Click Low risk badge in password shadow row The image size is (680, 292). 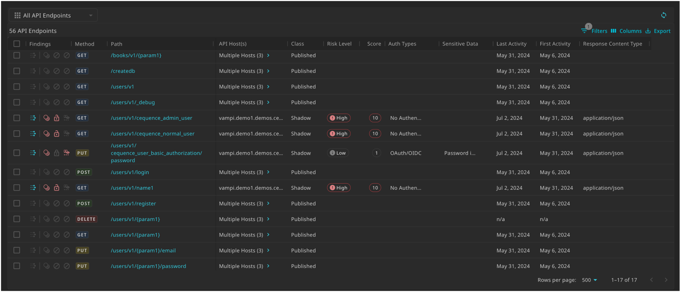coord(338,153)
